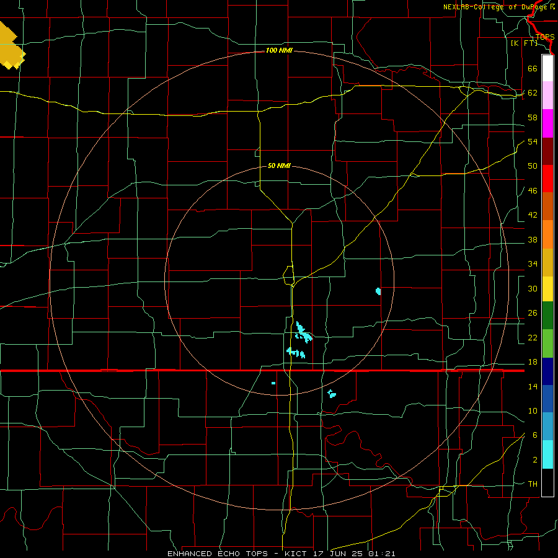Click the dark red legend swatch
Viewport: 558px width, 558px height.
547,151
